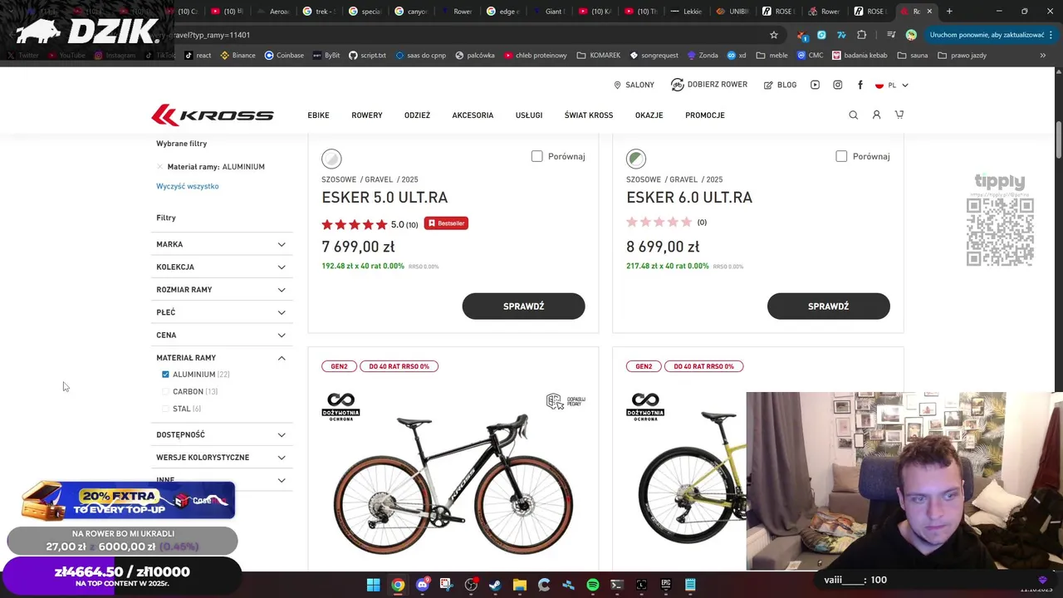The height and width of the screenshot is (598, 1063).
Task: Open the Kross Instagram icon
Action: click(x=837, y=85)
